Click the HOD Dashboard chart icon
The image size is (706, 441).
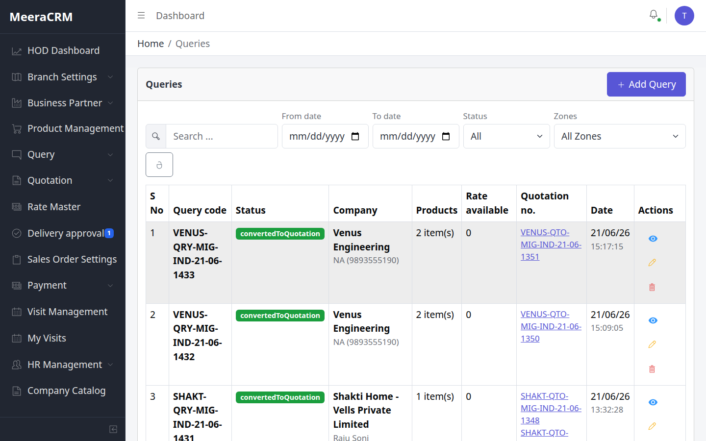(17, 51)
